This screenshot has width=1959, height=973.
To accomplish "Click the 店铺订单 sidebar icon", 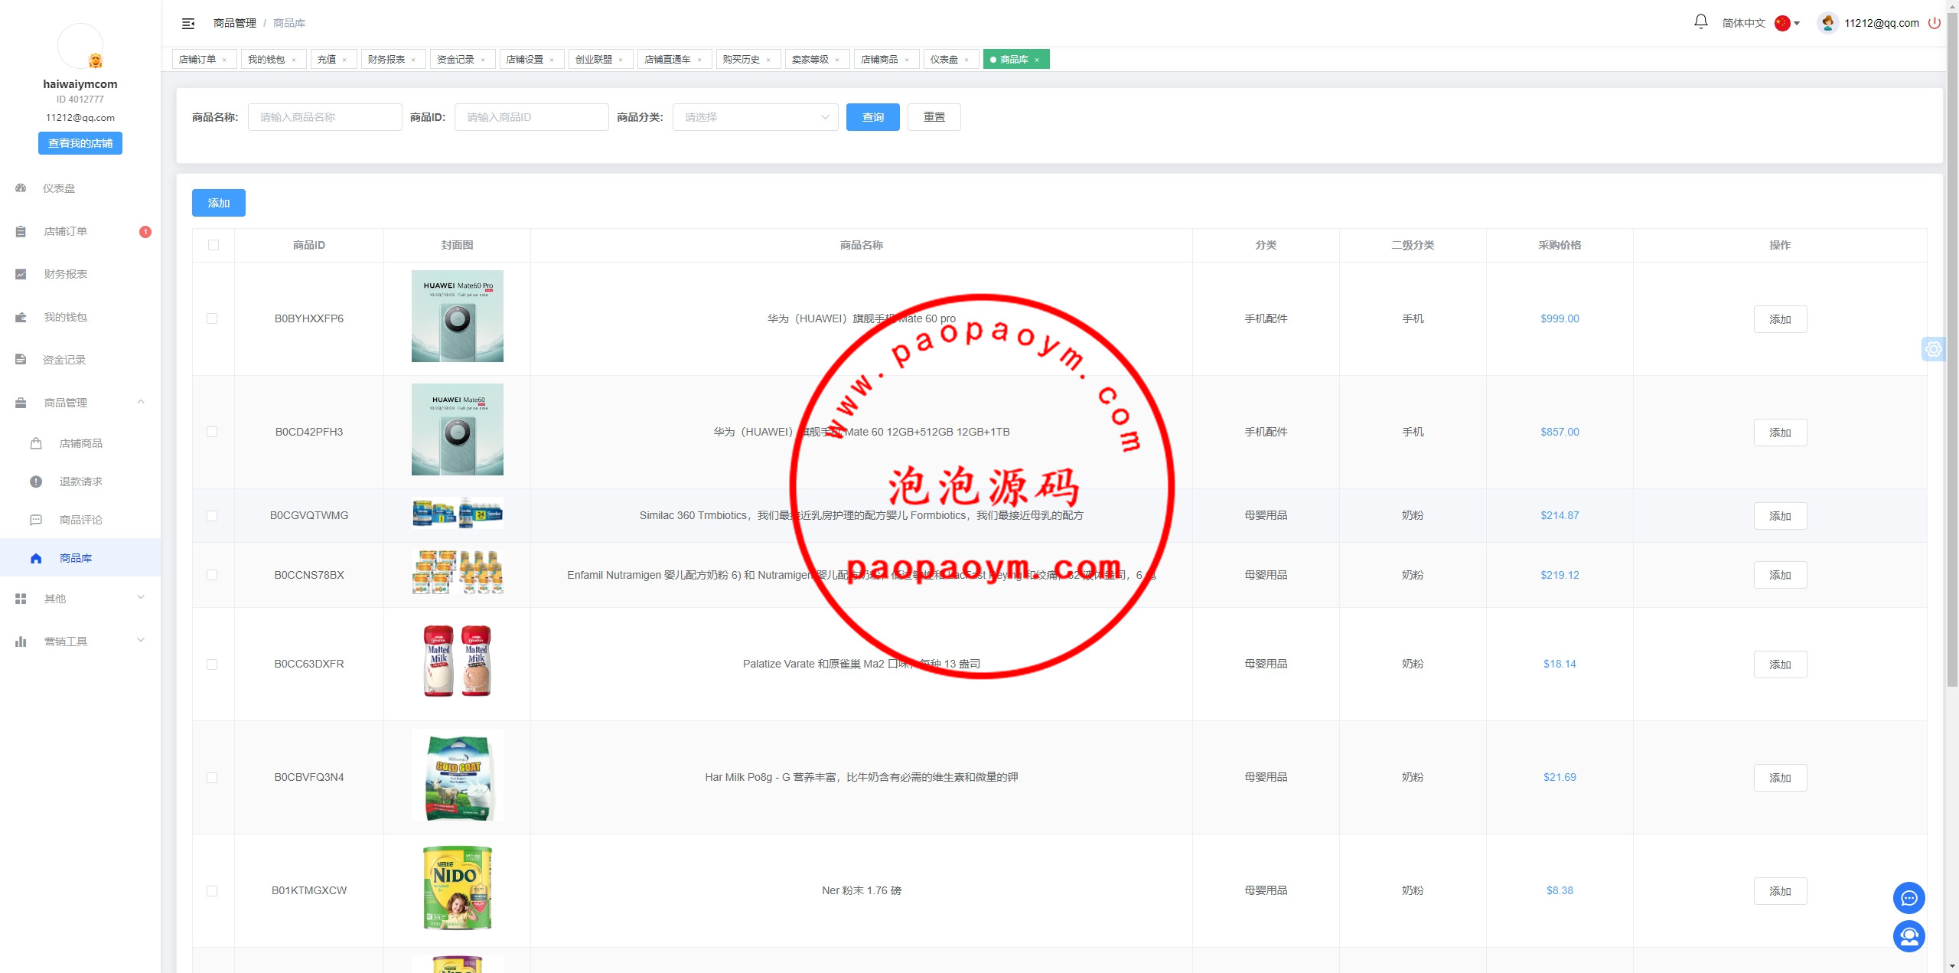I will [21, 231].
